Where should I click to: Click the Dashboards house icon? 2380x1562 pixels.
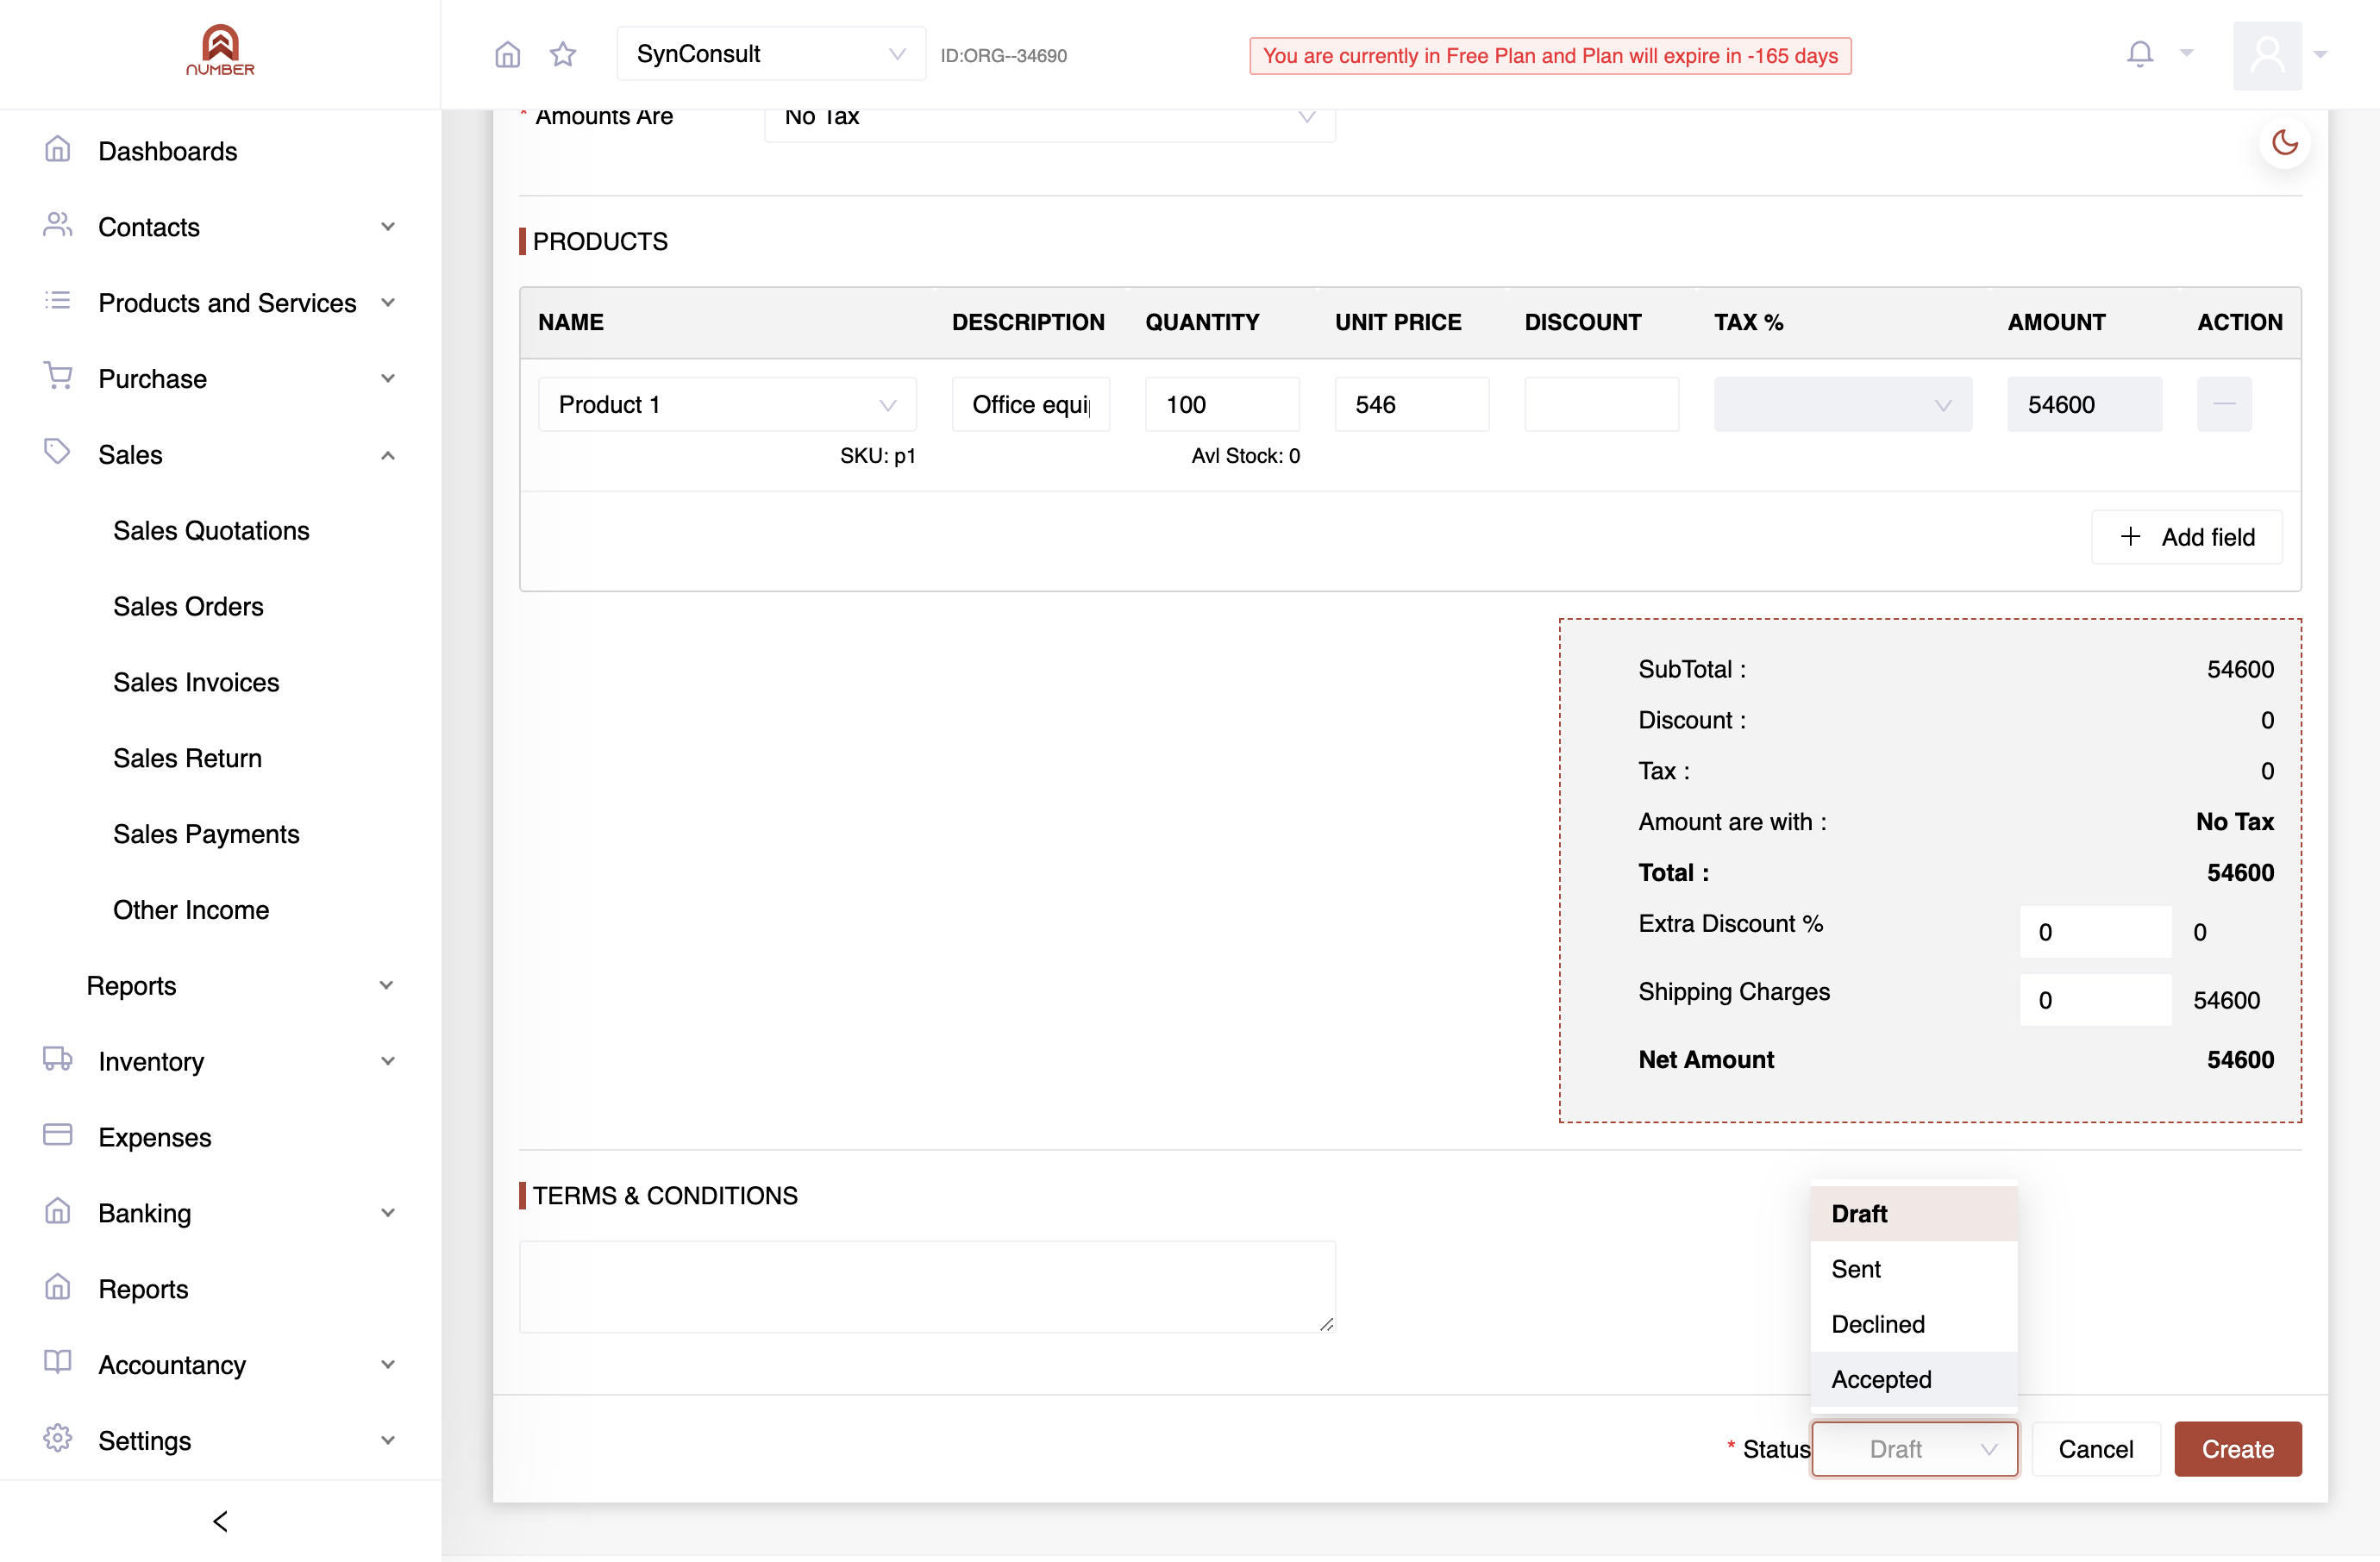[58, 150]
